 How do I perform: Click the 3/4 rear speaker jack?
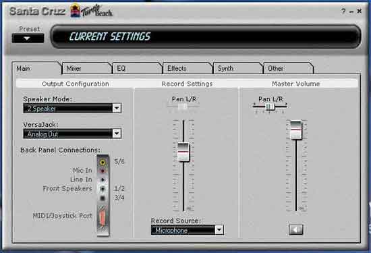click(x=103, y=198)
